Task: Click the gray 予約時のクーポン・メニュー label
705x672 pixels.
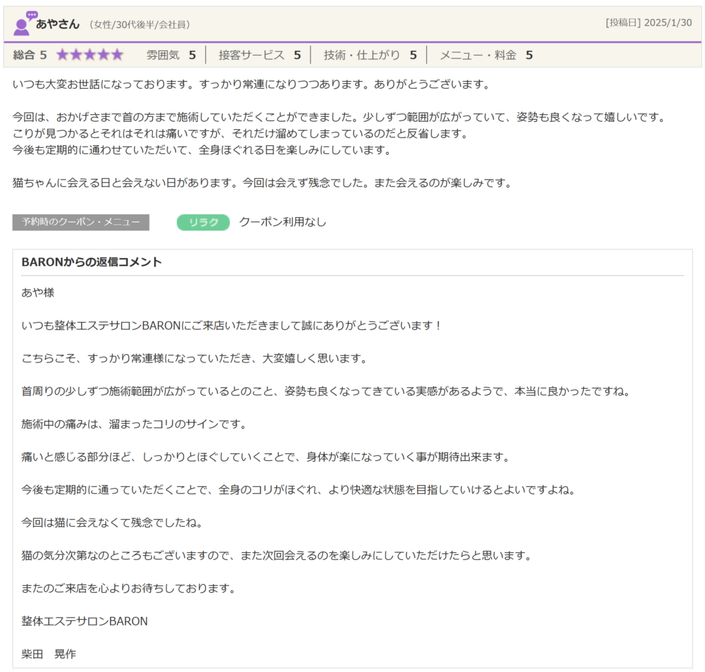Action: [81, 222]
